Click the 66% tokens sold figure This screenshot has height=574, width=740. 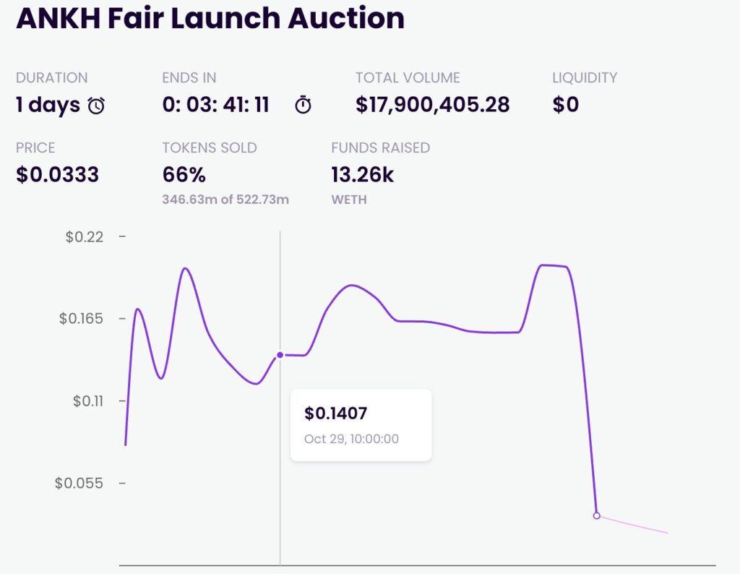pyautogui.click(x=184, y=175)
